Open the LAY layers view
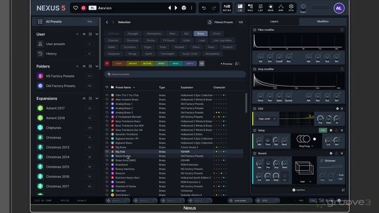Image resolution: width=379 pixels, height=213 pixels. point(261,8)
